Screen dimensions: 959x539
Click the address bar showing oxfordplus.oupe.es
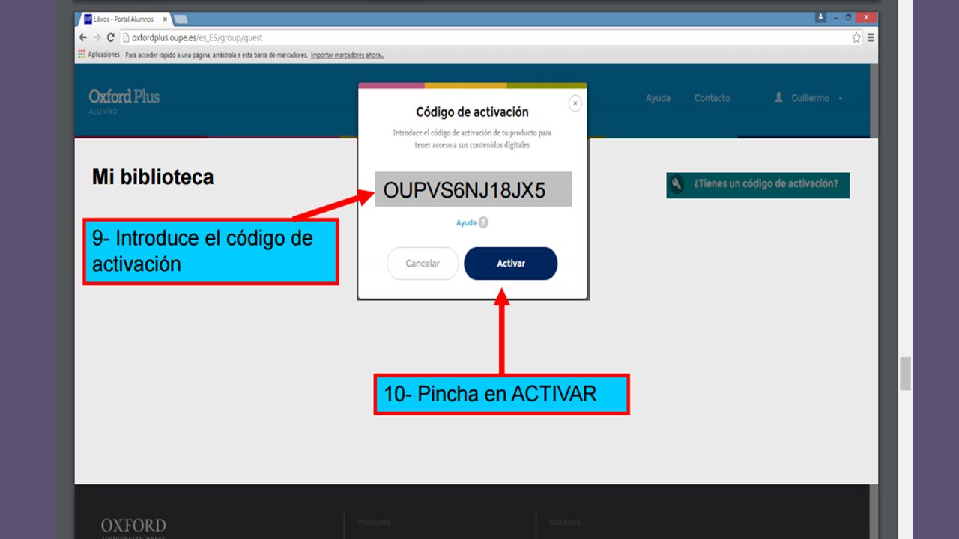[491, 37]
